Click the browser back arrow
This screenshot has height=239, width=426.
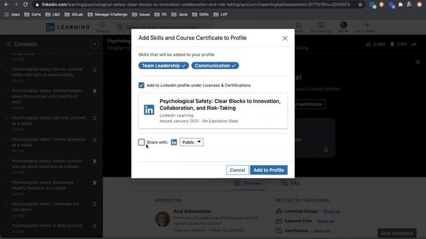coord(6,5)
